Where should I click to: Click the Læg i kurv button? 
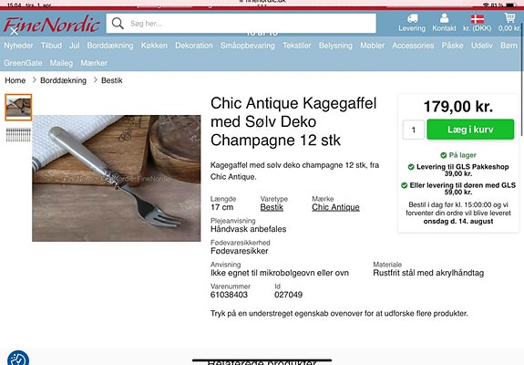470,130
